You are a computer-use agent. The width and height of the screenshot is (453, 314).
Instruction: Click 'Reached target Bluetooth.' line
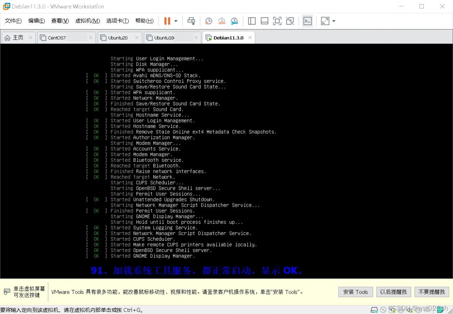[x=146, y=166]
